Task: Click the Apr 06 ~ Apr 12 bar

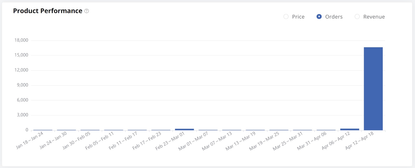Action: [x=350, y=129]
